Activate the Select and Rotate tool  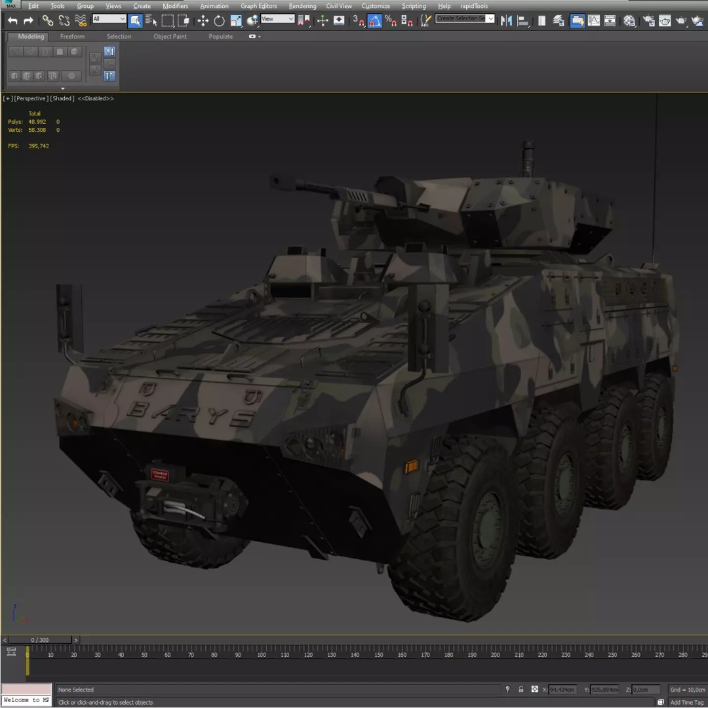(x=219, y=21)
